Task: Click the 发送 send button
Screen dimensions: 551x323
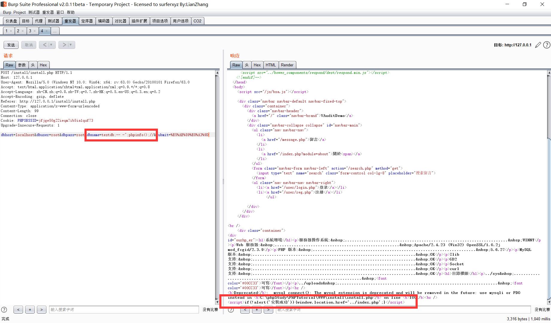Action: (11, 45)
